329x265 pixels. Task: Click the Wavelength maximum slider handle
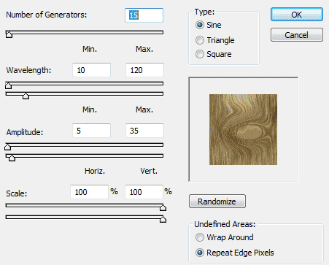26,96
